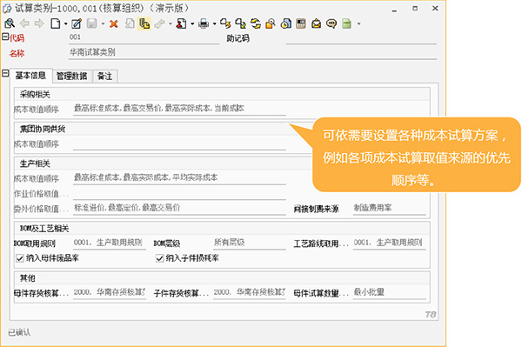The height and width of the screenshot is (347, 522).
Task: Click the yellow refresh arrows icon
Action: (256, 23)
